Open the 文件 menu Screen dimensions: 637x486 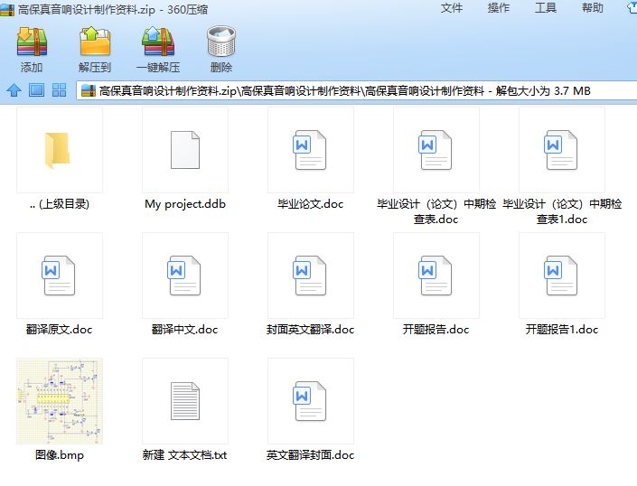(x=452, y=8)
